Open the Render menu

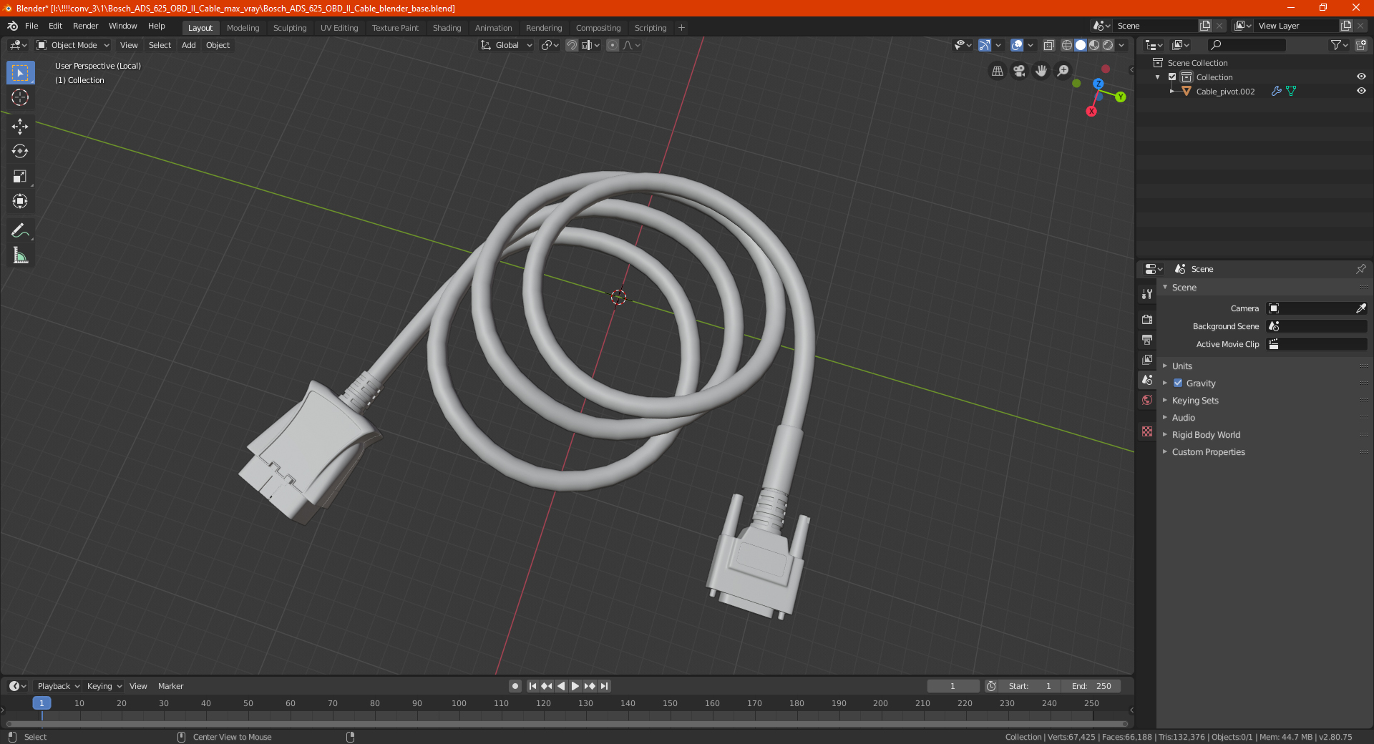coord(85,26)
